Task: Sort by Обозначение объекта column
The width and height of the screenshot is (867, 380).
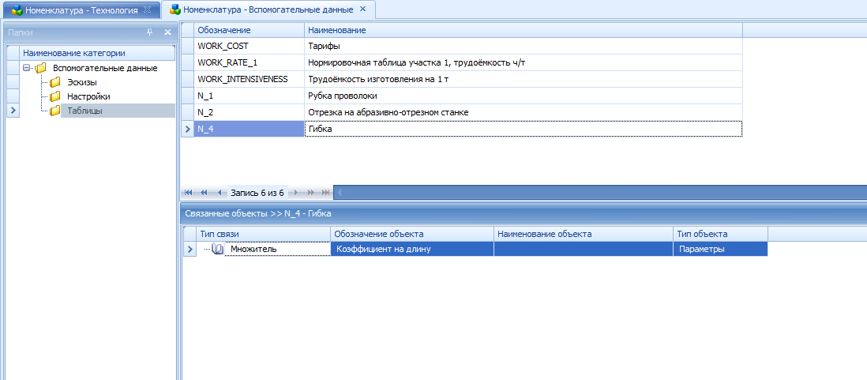Action: tap(412, 234)
